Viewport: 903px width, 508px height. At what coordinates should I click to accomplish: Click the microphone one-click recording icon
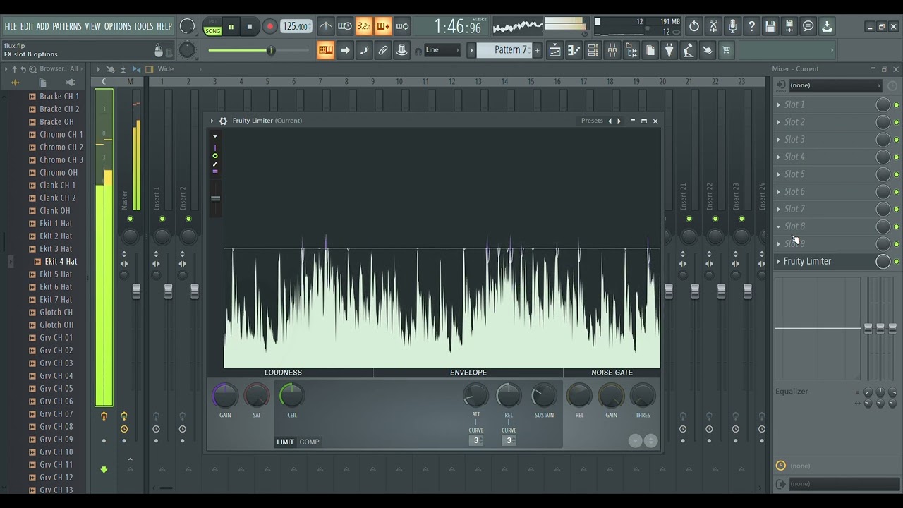[732, 27]
